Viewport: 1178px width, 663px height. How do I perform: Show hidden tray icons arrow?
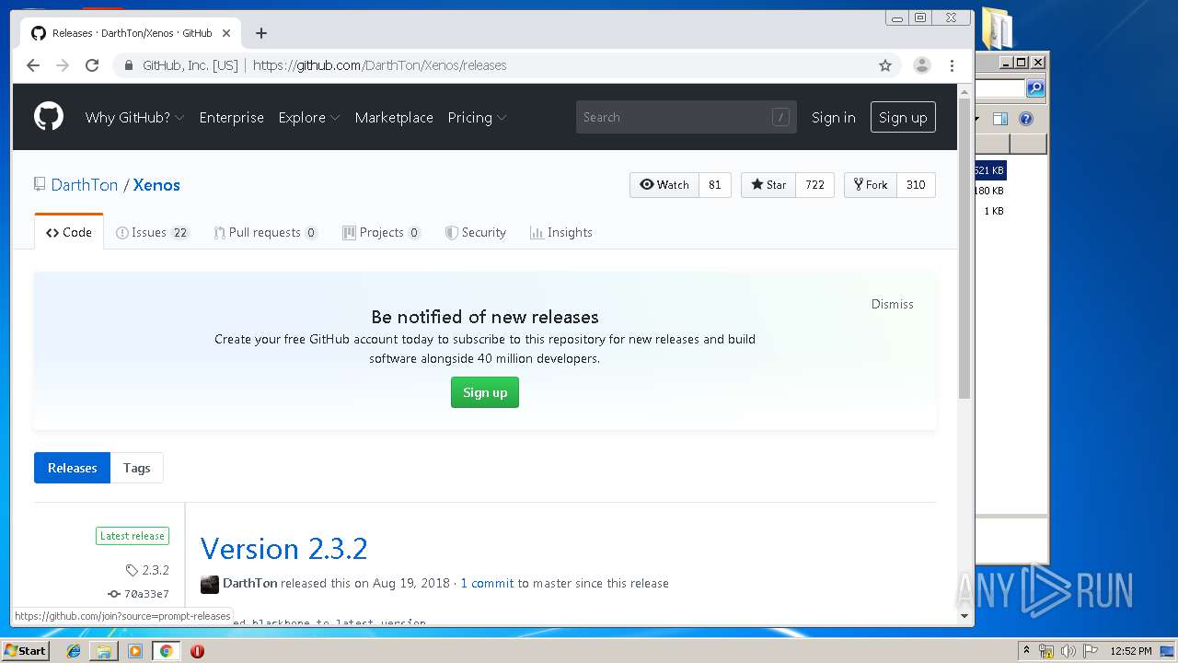[1026, 651]
